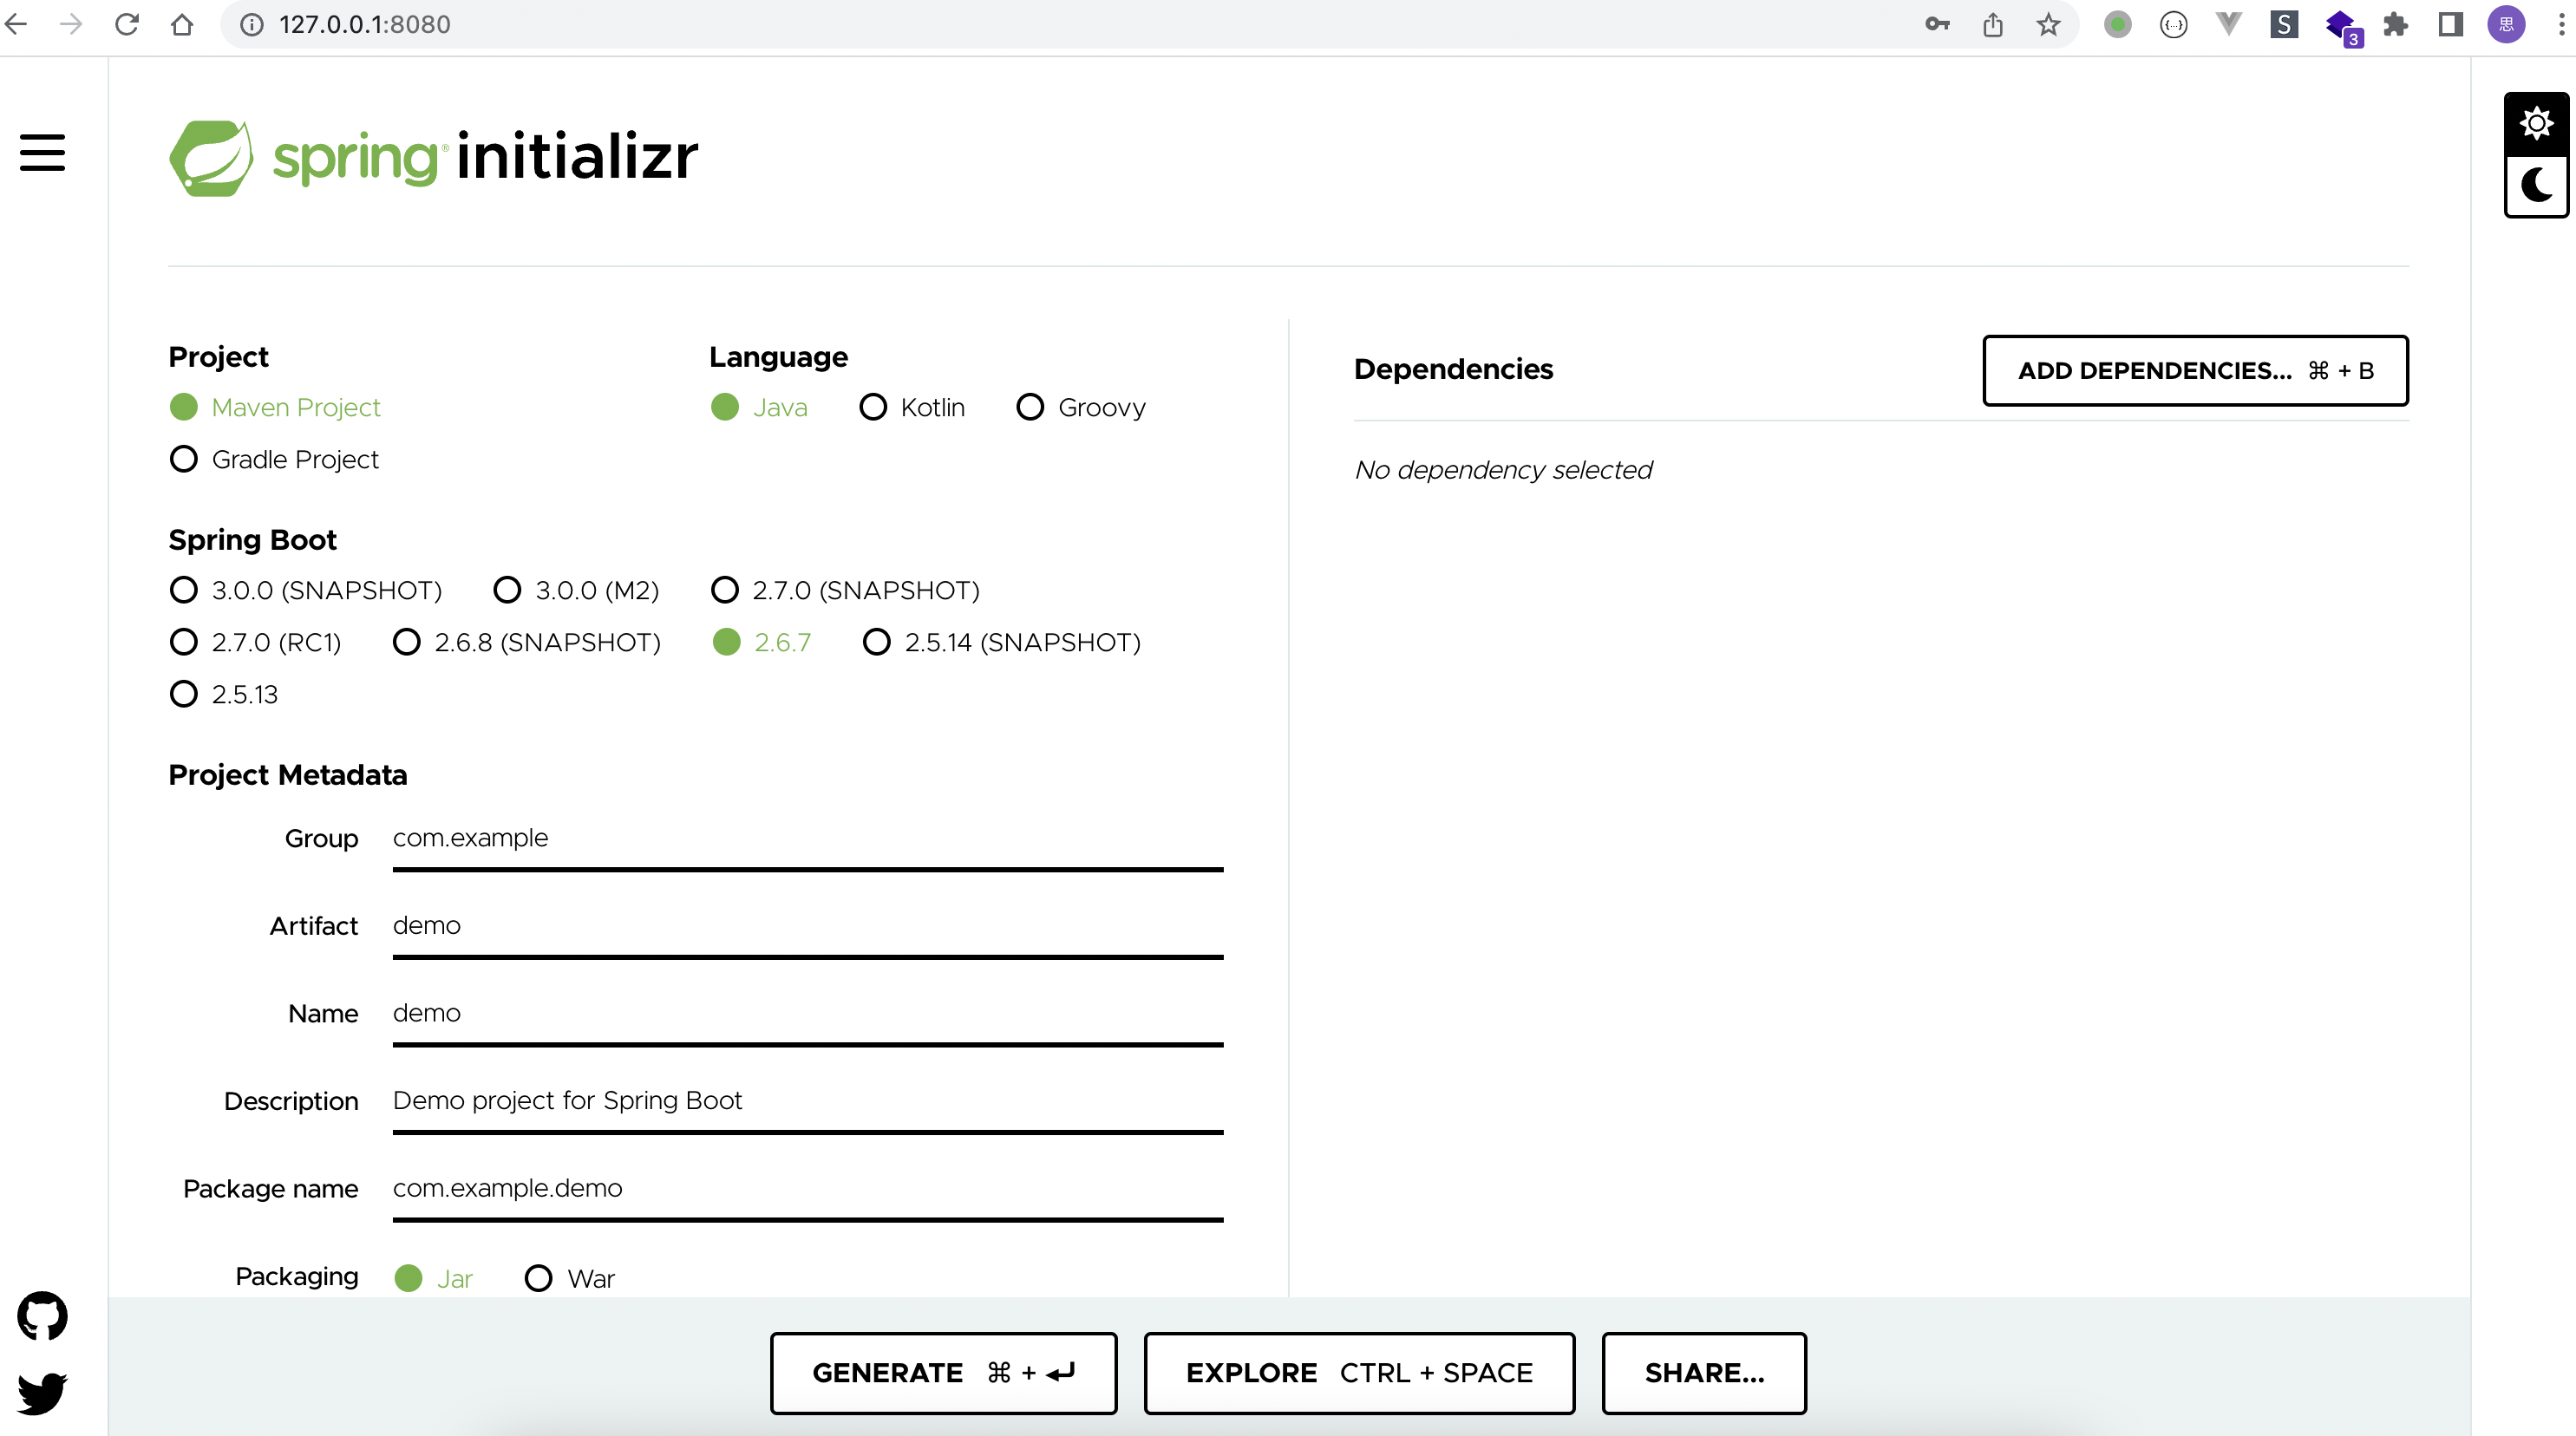This screenshot has height=1436, width=2576.
Task: Open saved passwords key icon
Action: (1937, 24)
